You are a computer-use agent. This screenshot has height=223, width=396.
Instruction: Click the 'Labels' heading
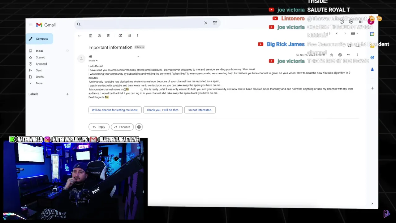[x=33, y=94]
